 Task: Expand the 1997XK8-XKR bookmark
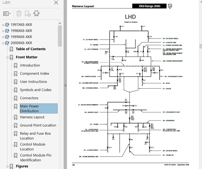3,25
